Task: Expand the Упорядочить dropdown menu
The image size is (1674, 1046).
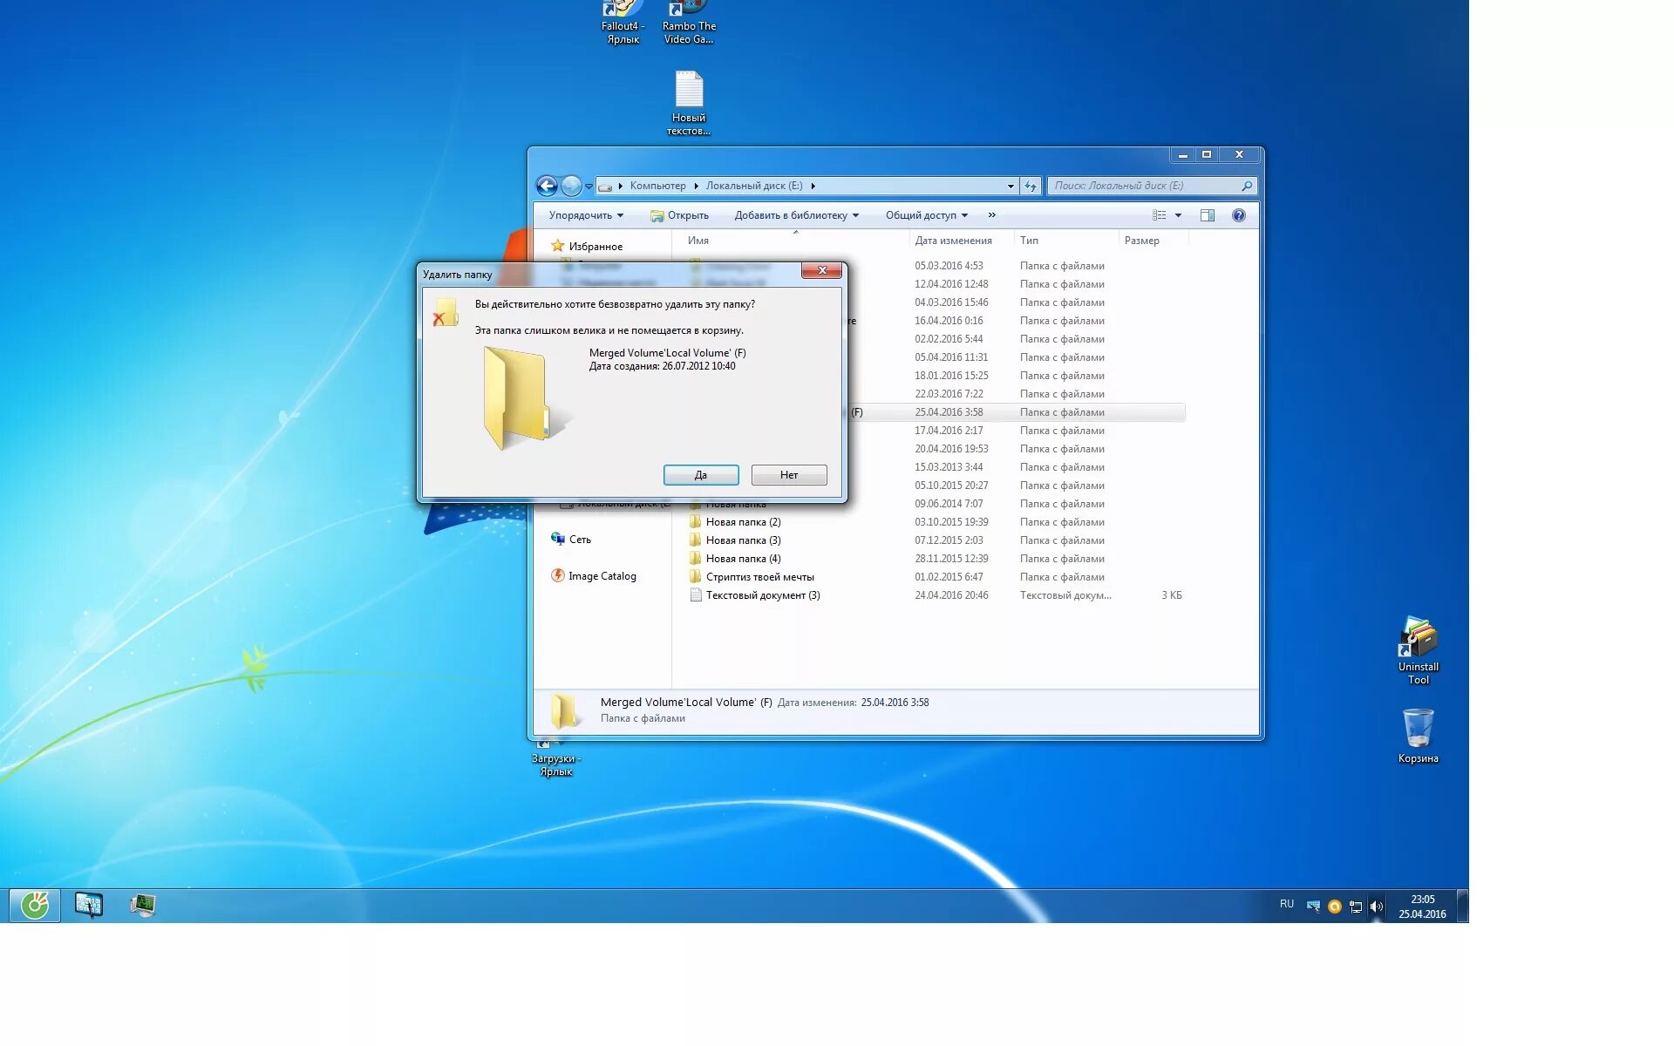Action: click(586, 215)
